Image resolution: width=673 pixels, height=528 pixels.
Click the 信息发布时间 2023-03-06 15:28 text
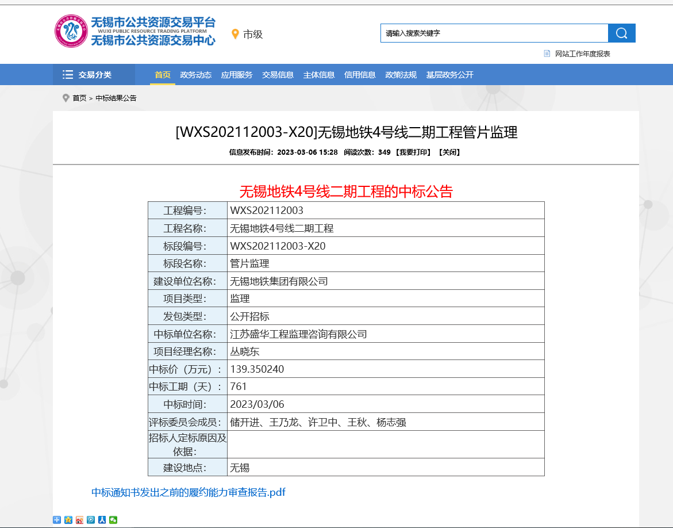(283, 152)
